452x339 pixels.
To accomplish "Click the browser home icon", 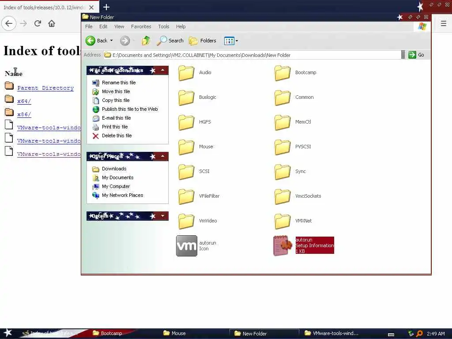I will point(52,23).
